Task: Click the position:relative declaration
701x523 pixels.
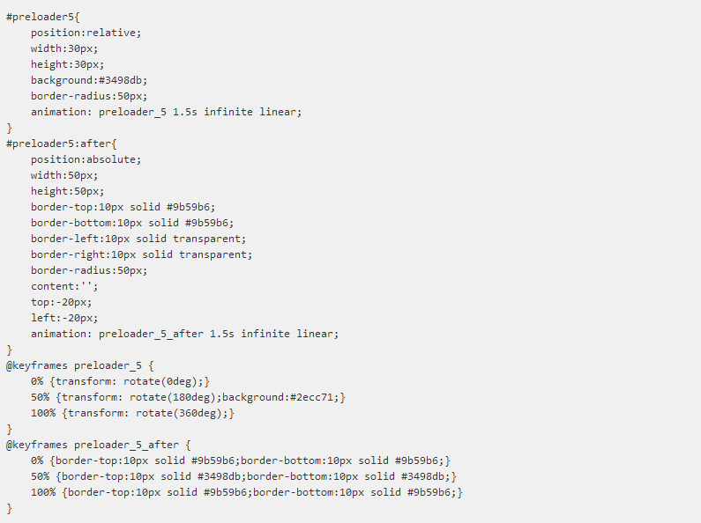Action: (x=86, y=33)
